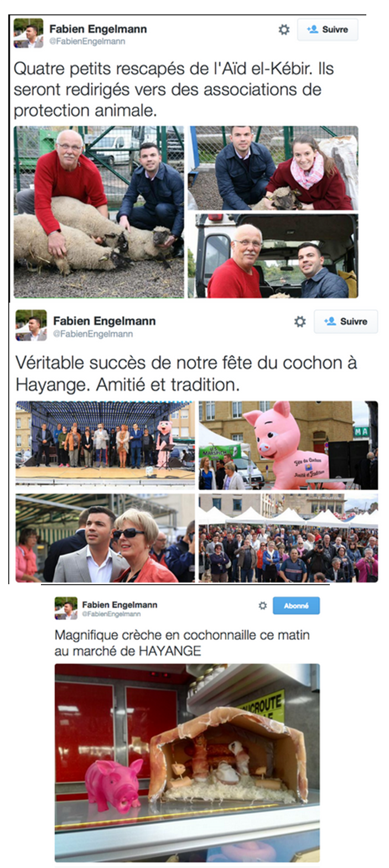Viewport: 389px width, 868px height.
Task: Open photo of two men at the vehicle
Action: coord(273,256)
